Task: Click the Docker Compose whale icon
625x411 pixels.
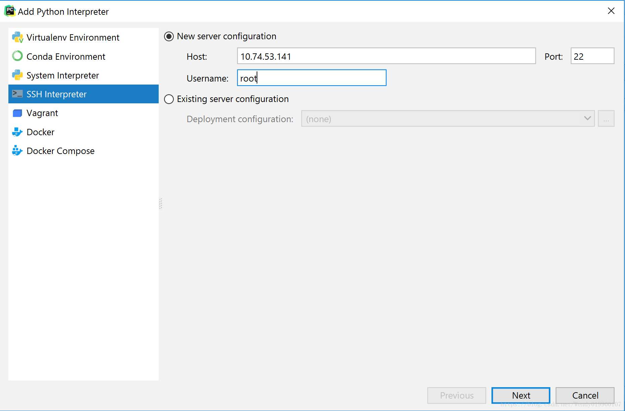Action: pyautogui.click(x=17, y=151)
